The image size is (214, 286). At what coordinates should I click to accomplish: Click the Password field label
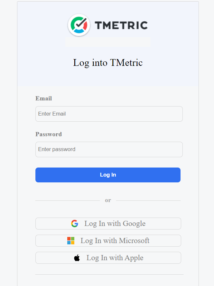(49, 134)
